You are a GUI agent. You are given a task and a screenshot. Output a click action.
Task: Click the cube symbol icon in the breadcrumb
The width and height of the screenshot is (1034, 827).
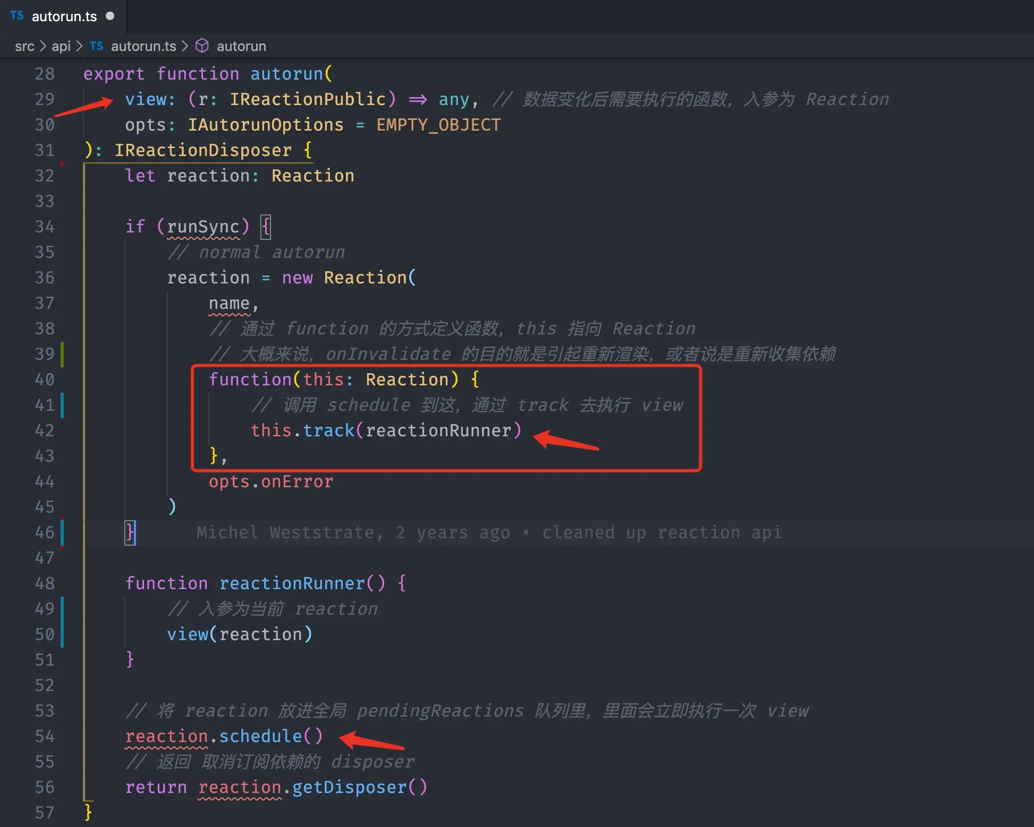pos(202,46)
